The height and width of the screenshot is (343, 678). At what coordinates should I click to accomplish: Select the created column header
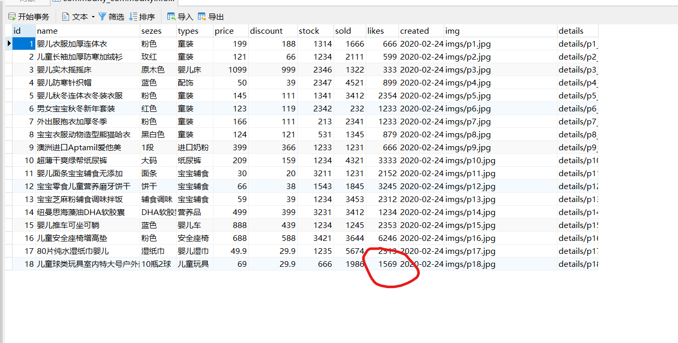pos(421,31)
